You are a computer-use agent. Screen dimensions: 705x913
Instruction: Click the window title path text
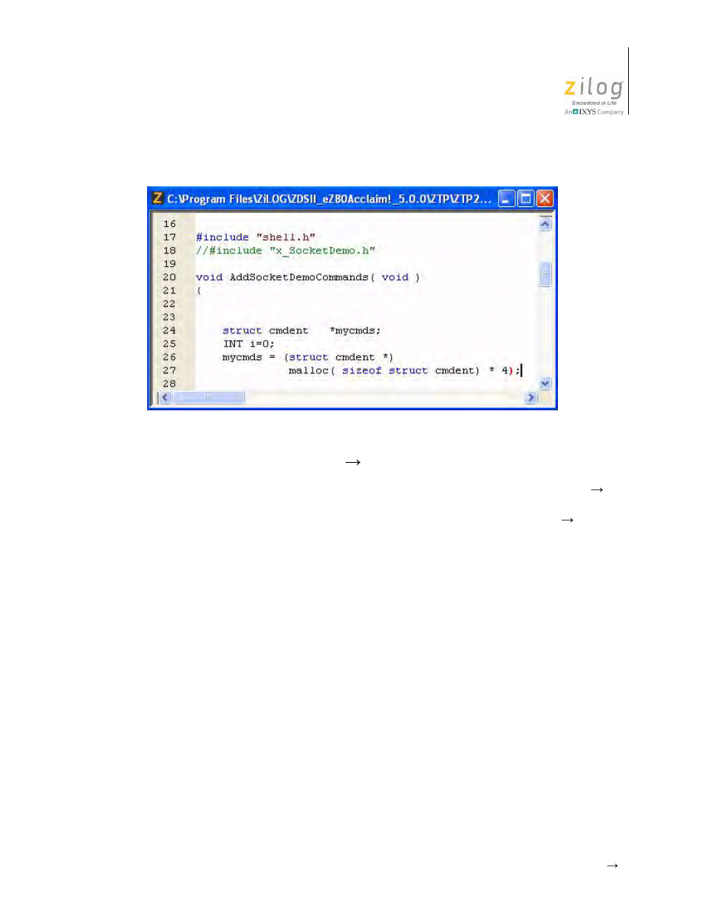[x=329, y=198]
